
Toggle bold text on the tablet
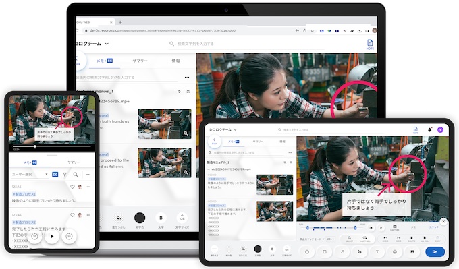click(272, 249)
